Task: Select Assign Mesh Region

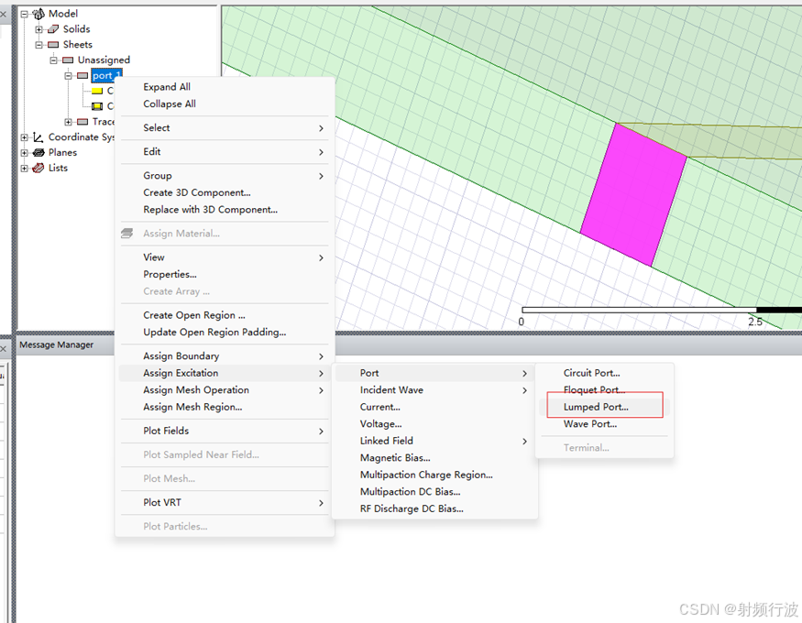Action: point(225,407)
